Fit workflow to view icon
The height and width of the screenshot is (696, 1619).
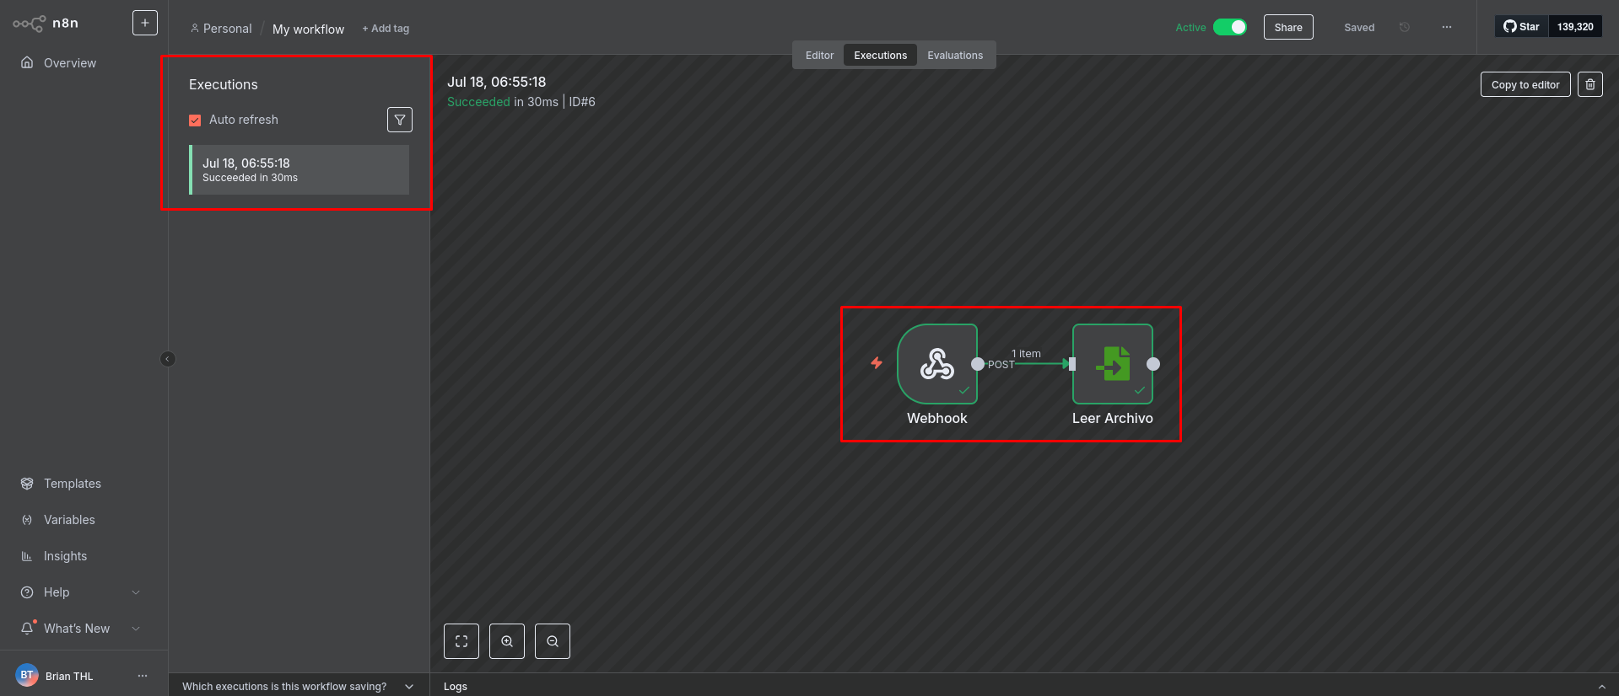pyautogui.click(x=461, y=641)
